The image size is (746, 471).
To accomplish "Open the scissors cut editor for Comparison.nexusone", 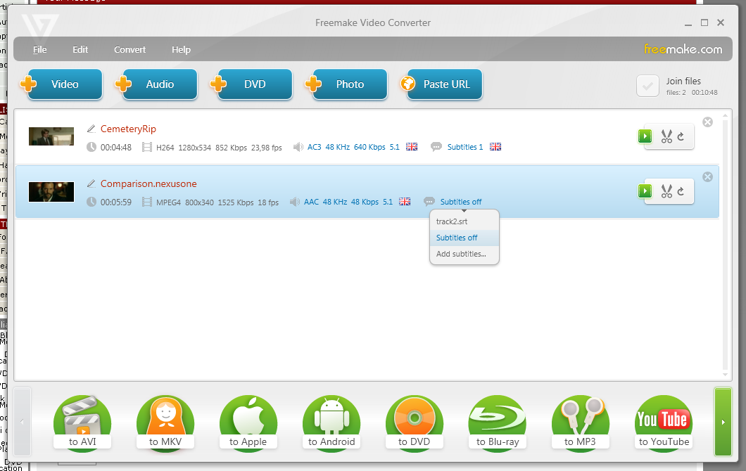I will pyautogui.click(x=666, y=191).
